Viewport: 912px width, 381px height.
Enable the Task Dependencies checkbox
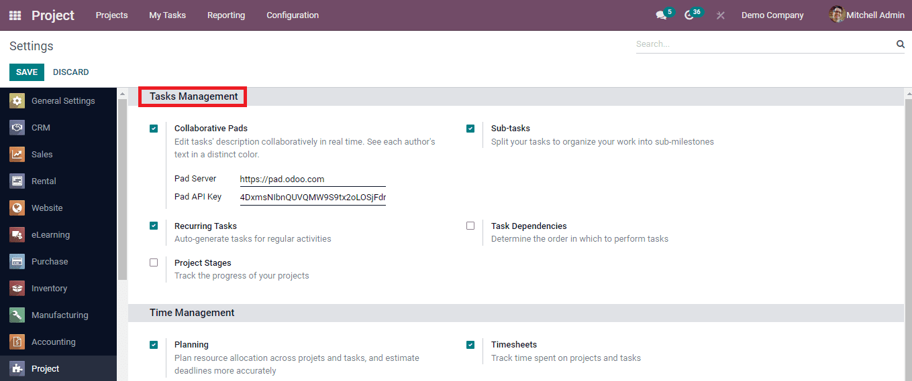click(470, 226)
